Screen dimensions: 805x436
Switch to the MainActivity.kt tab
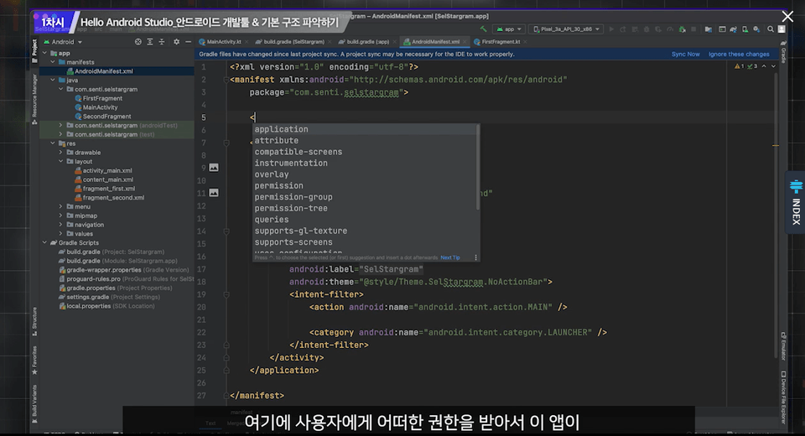coord(223,42)
